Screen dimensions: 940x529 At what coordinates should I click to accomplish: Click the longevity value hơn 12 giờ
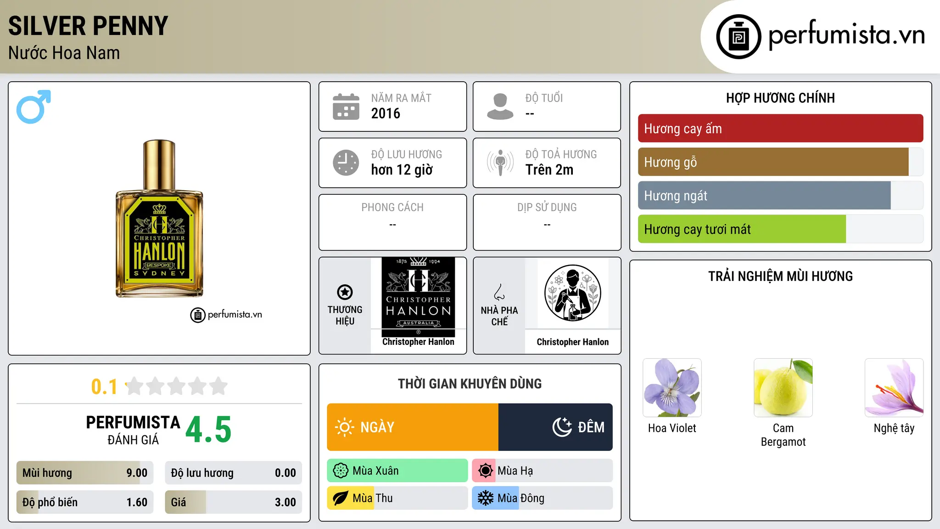(x=402, y=170)
